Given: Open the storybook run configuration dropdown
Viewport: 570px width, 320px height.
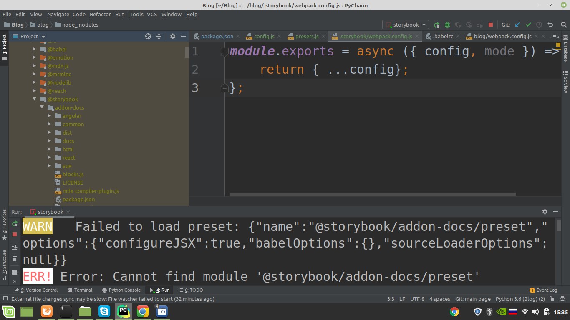Looking at the screenshot, I should coord(406,25).
